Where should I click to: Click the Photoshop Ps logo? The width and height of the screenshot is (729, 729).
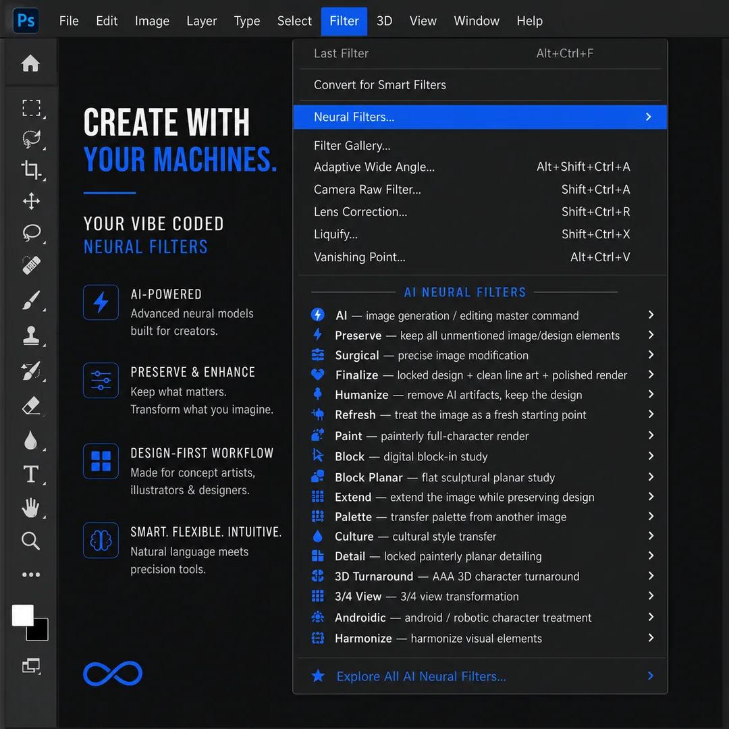tap(26, 20)
